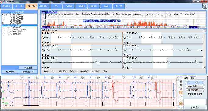Click the camera snapshot icon
This screenshot has height=111, width=208.
click(181, 85)
